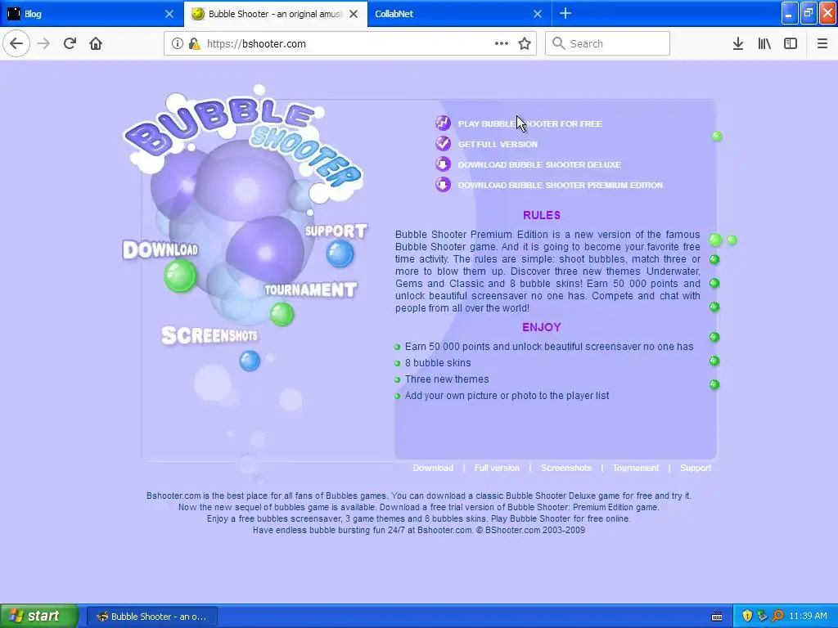
Task: Open the Firefox hamburger menu
Action: [822, 44]
